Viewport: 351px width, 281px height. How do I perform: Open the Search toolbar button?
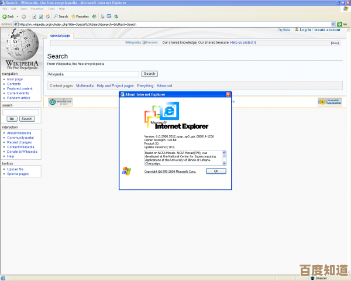point(60,16)
